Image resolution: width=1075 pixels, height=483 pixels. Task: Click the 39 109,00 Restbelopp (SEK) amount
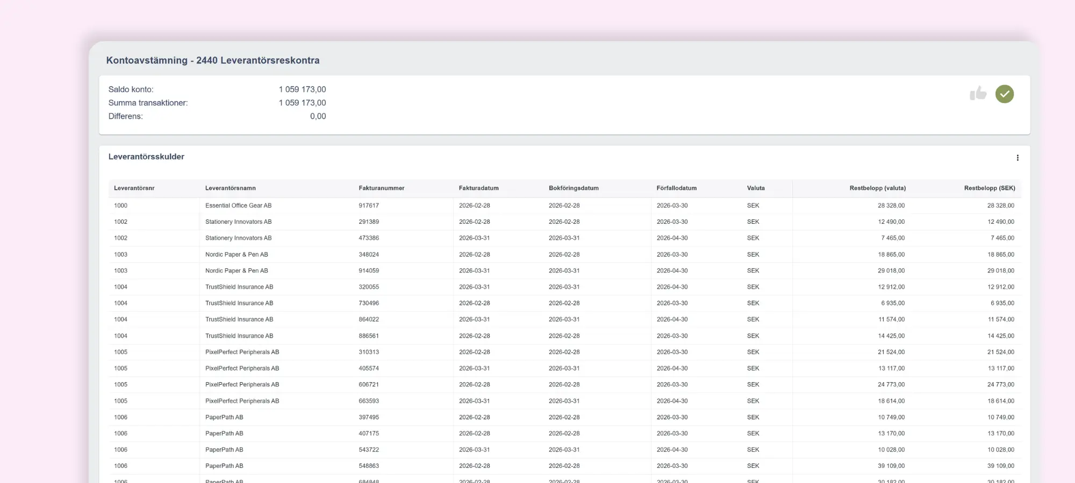point(1001,466)
